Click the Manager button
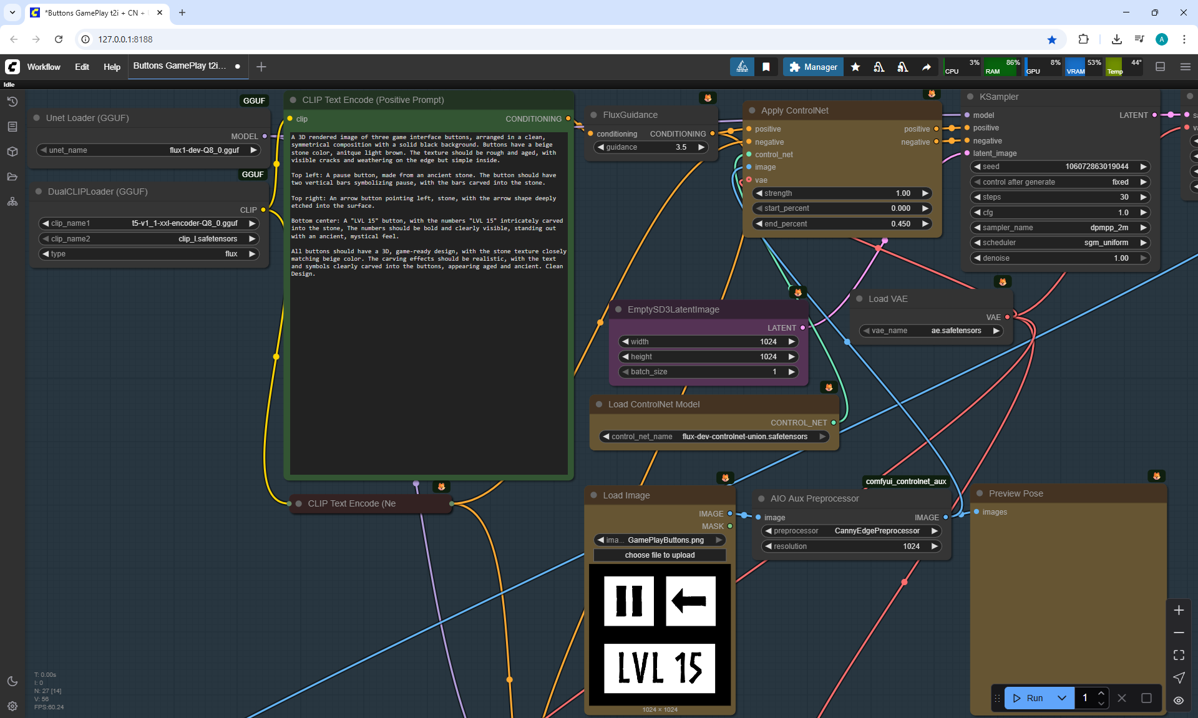 [x=813, y=67]
